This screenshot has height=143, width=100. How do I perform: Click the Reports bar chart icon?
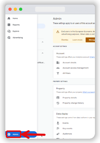tap(9, 25)
